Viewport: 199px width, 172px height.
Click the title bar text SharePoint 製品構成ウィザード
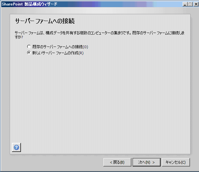[29, 4]
